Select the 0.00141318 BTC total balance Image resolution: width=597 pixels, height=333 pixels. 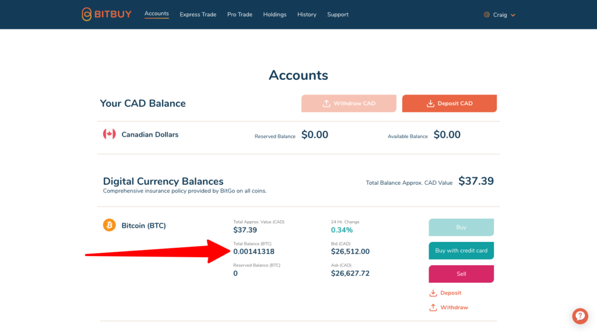pyautogui.click(x=254, y=251)
